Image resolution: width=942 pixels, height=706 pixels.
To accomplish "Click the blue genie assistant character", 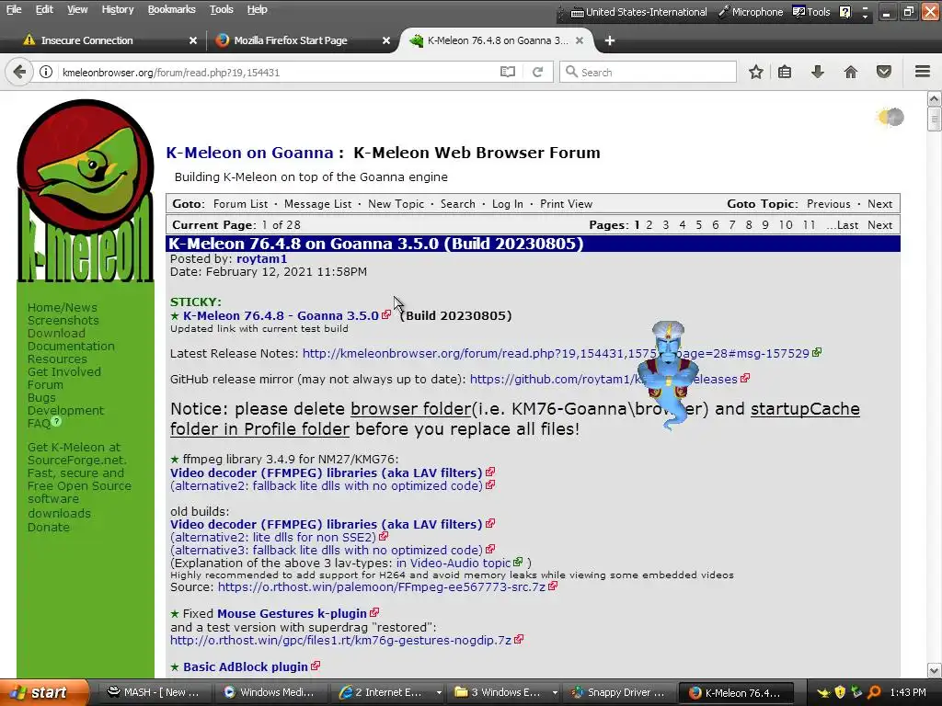I will 668,375.
